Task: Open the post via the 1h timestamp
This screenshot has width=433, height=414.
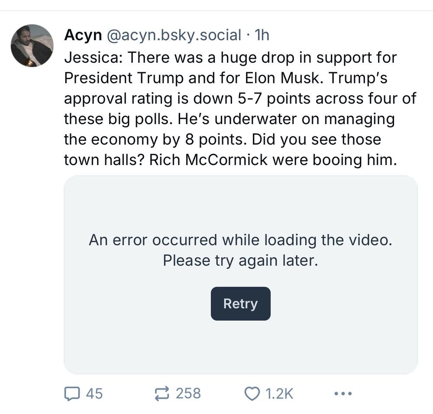Action: [262, 35]
